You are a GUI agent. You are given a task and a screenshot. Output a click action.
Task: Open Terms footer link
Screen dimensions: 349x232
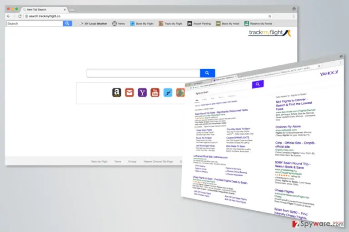[118, 162]
